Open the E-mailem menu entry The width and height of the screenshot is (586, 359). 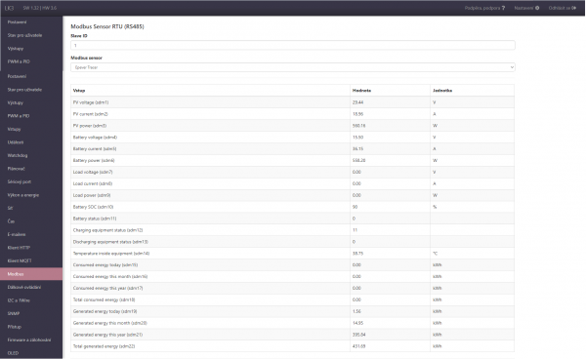[17, 234]
